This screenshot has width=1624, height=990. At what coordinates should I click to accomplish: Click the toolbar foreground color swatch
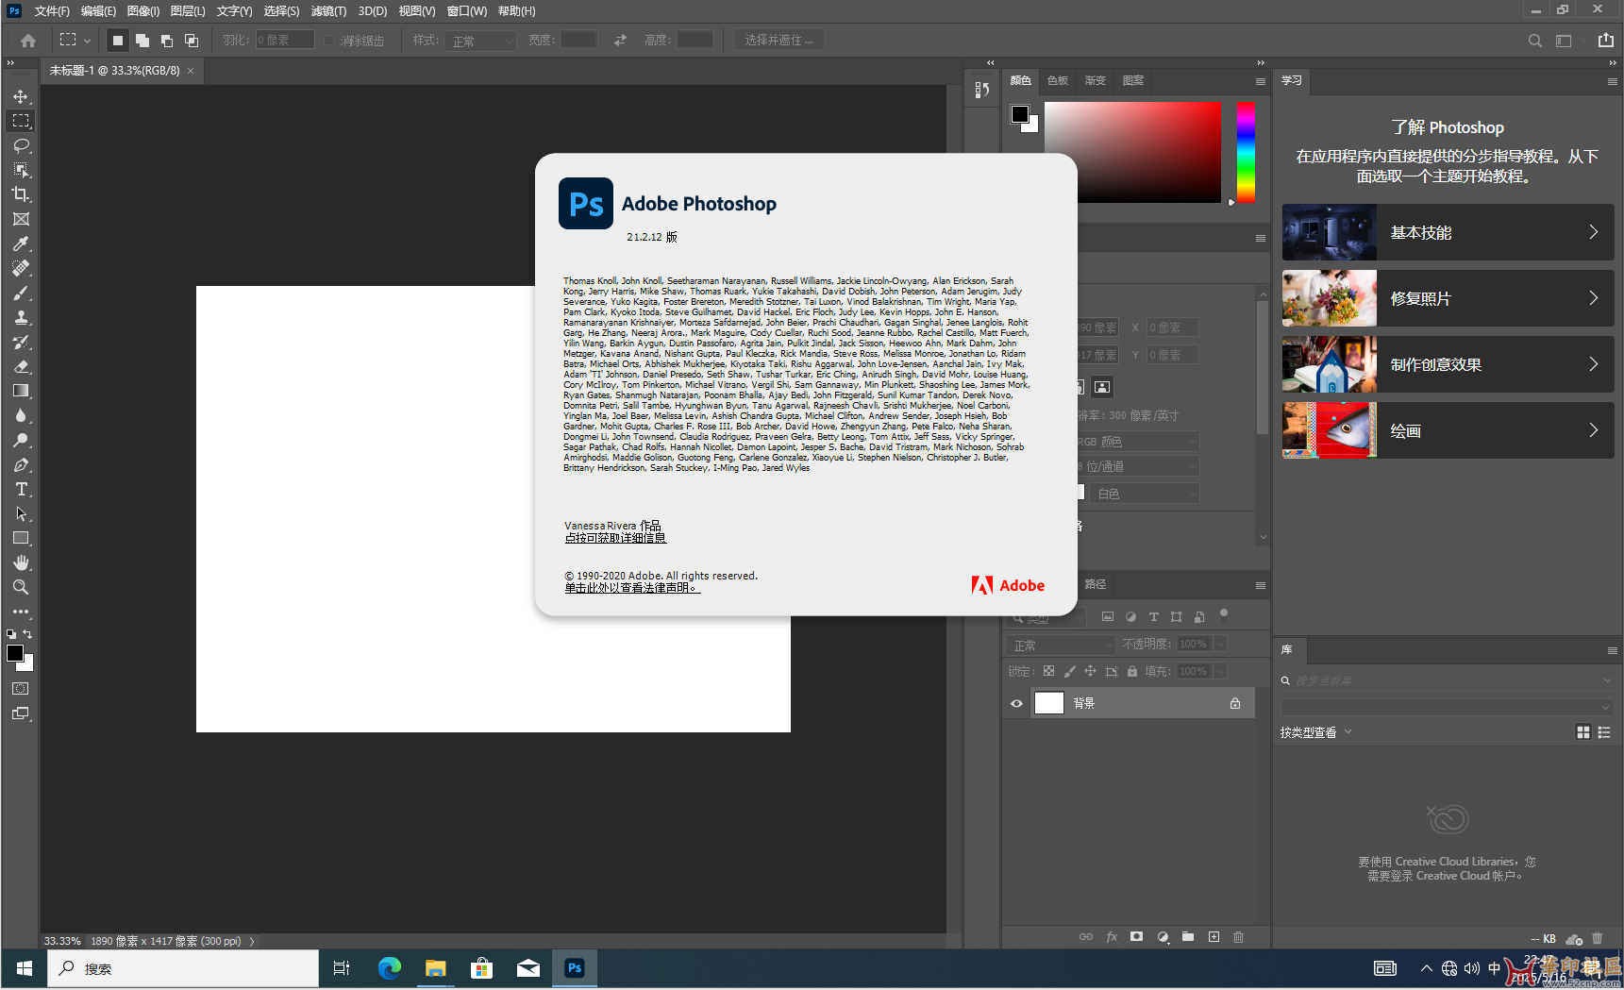[15, 653]
